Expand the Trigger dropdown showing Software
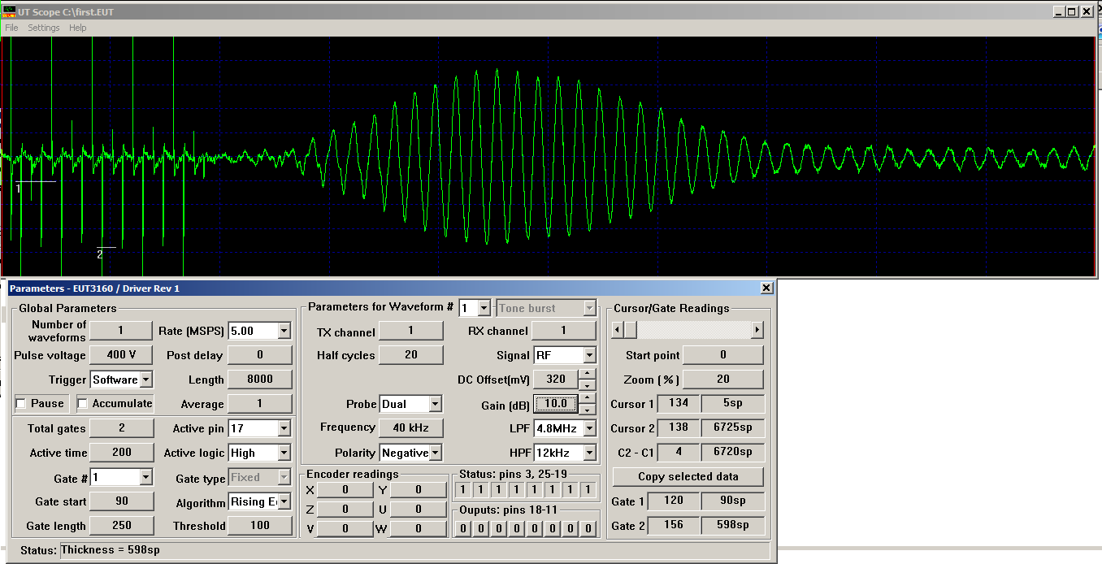Screen dimensions: 1102x564 [x=145, y=380]
